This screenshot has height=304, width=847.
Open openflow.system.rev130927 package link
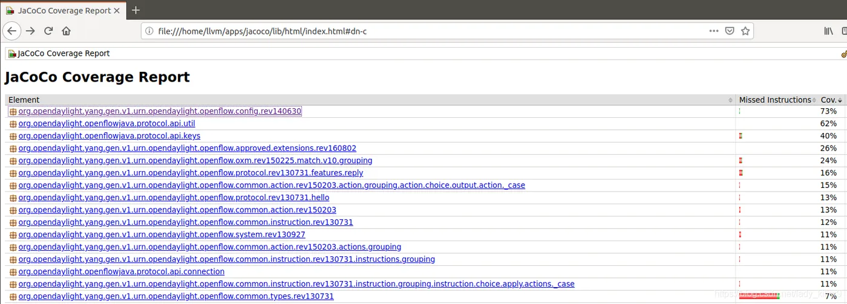click(x=162, y=234)
